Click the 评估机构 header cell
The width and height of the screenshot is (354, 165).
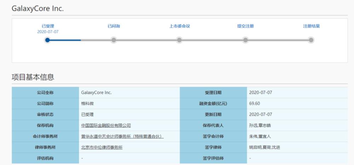point(45,158)
